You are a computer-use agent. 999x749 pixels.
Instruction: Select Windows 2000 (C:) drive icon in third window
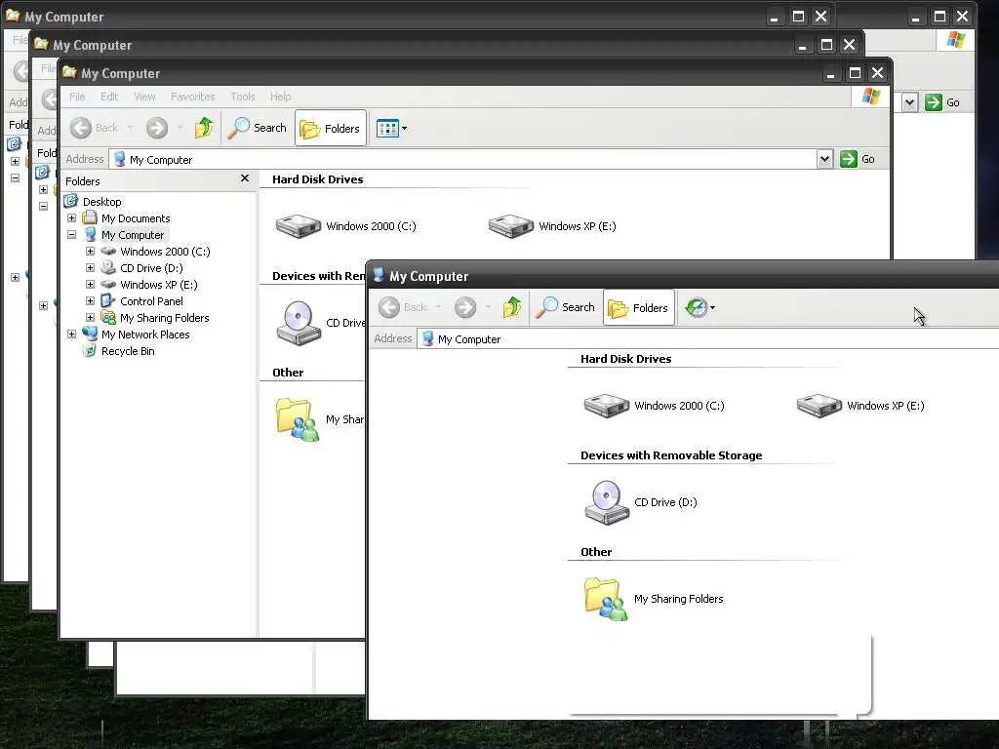pos(299,226)
